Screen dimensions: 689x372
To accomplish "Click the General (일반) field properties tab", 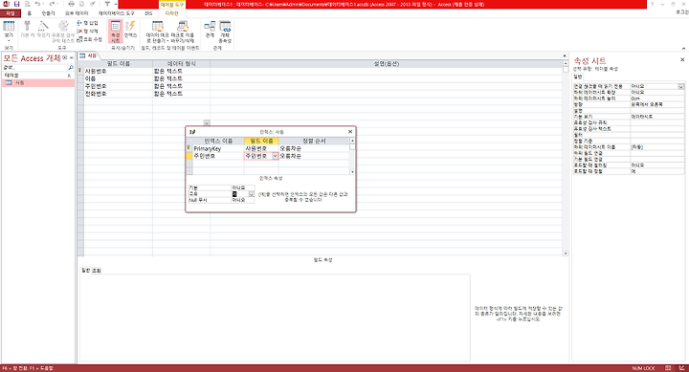I will [85, 270].
